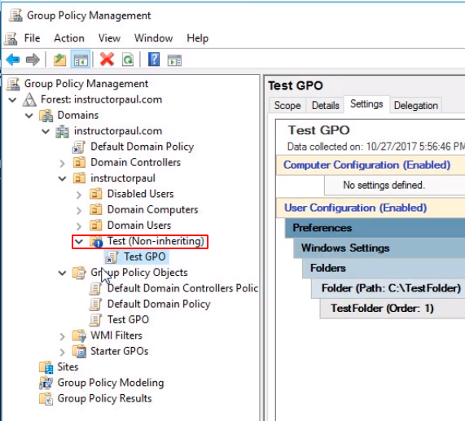Collapse the instructorpaul OU node
465x421 pixels.
tap(62, 178)
